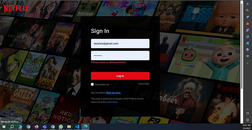Open the Chrome icon left of WhatsApp
This screenshot has width=252, height=130.
53,127
